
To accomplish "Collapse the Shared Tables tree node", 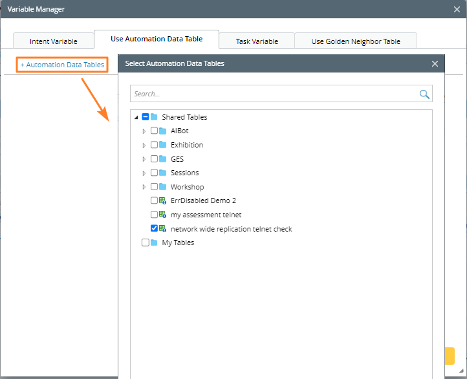I will [136, 117].
